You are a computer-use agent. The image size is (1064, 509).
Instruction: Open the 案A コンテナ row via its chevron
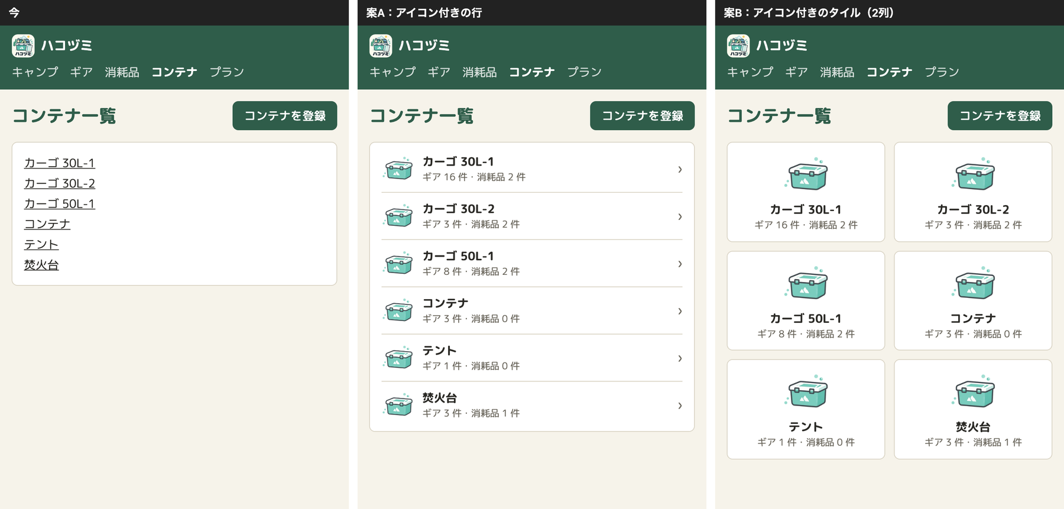[x=680, y=311]
